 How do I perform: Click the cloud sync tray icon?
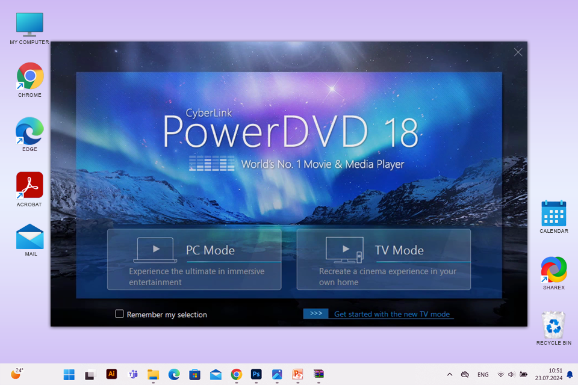pos(465,375)
